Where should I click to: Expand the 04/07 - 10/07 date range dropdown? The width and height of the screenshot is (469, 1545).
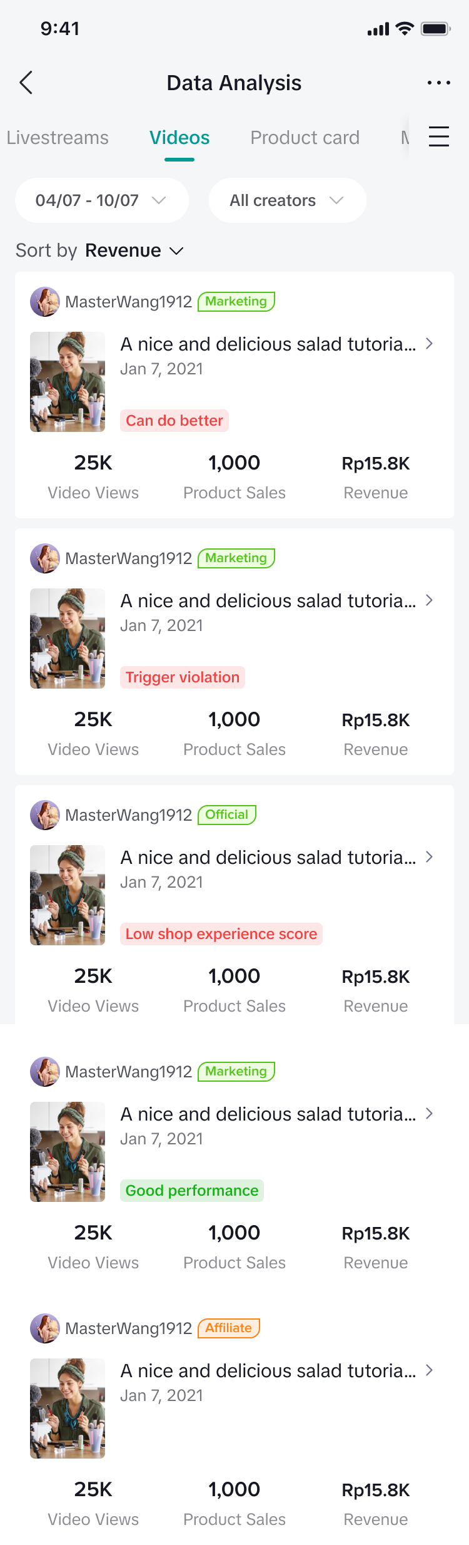(x=101, y=200)
